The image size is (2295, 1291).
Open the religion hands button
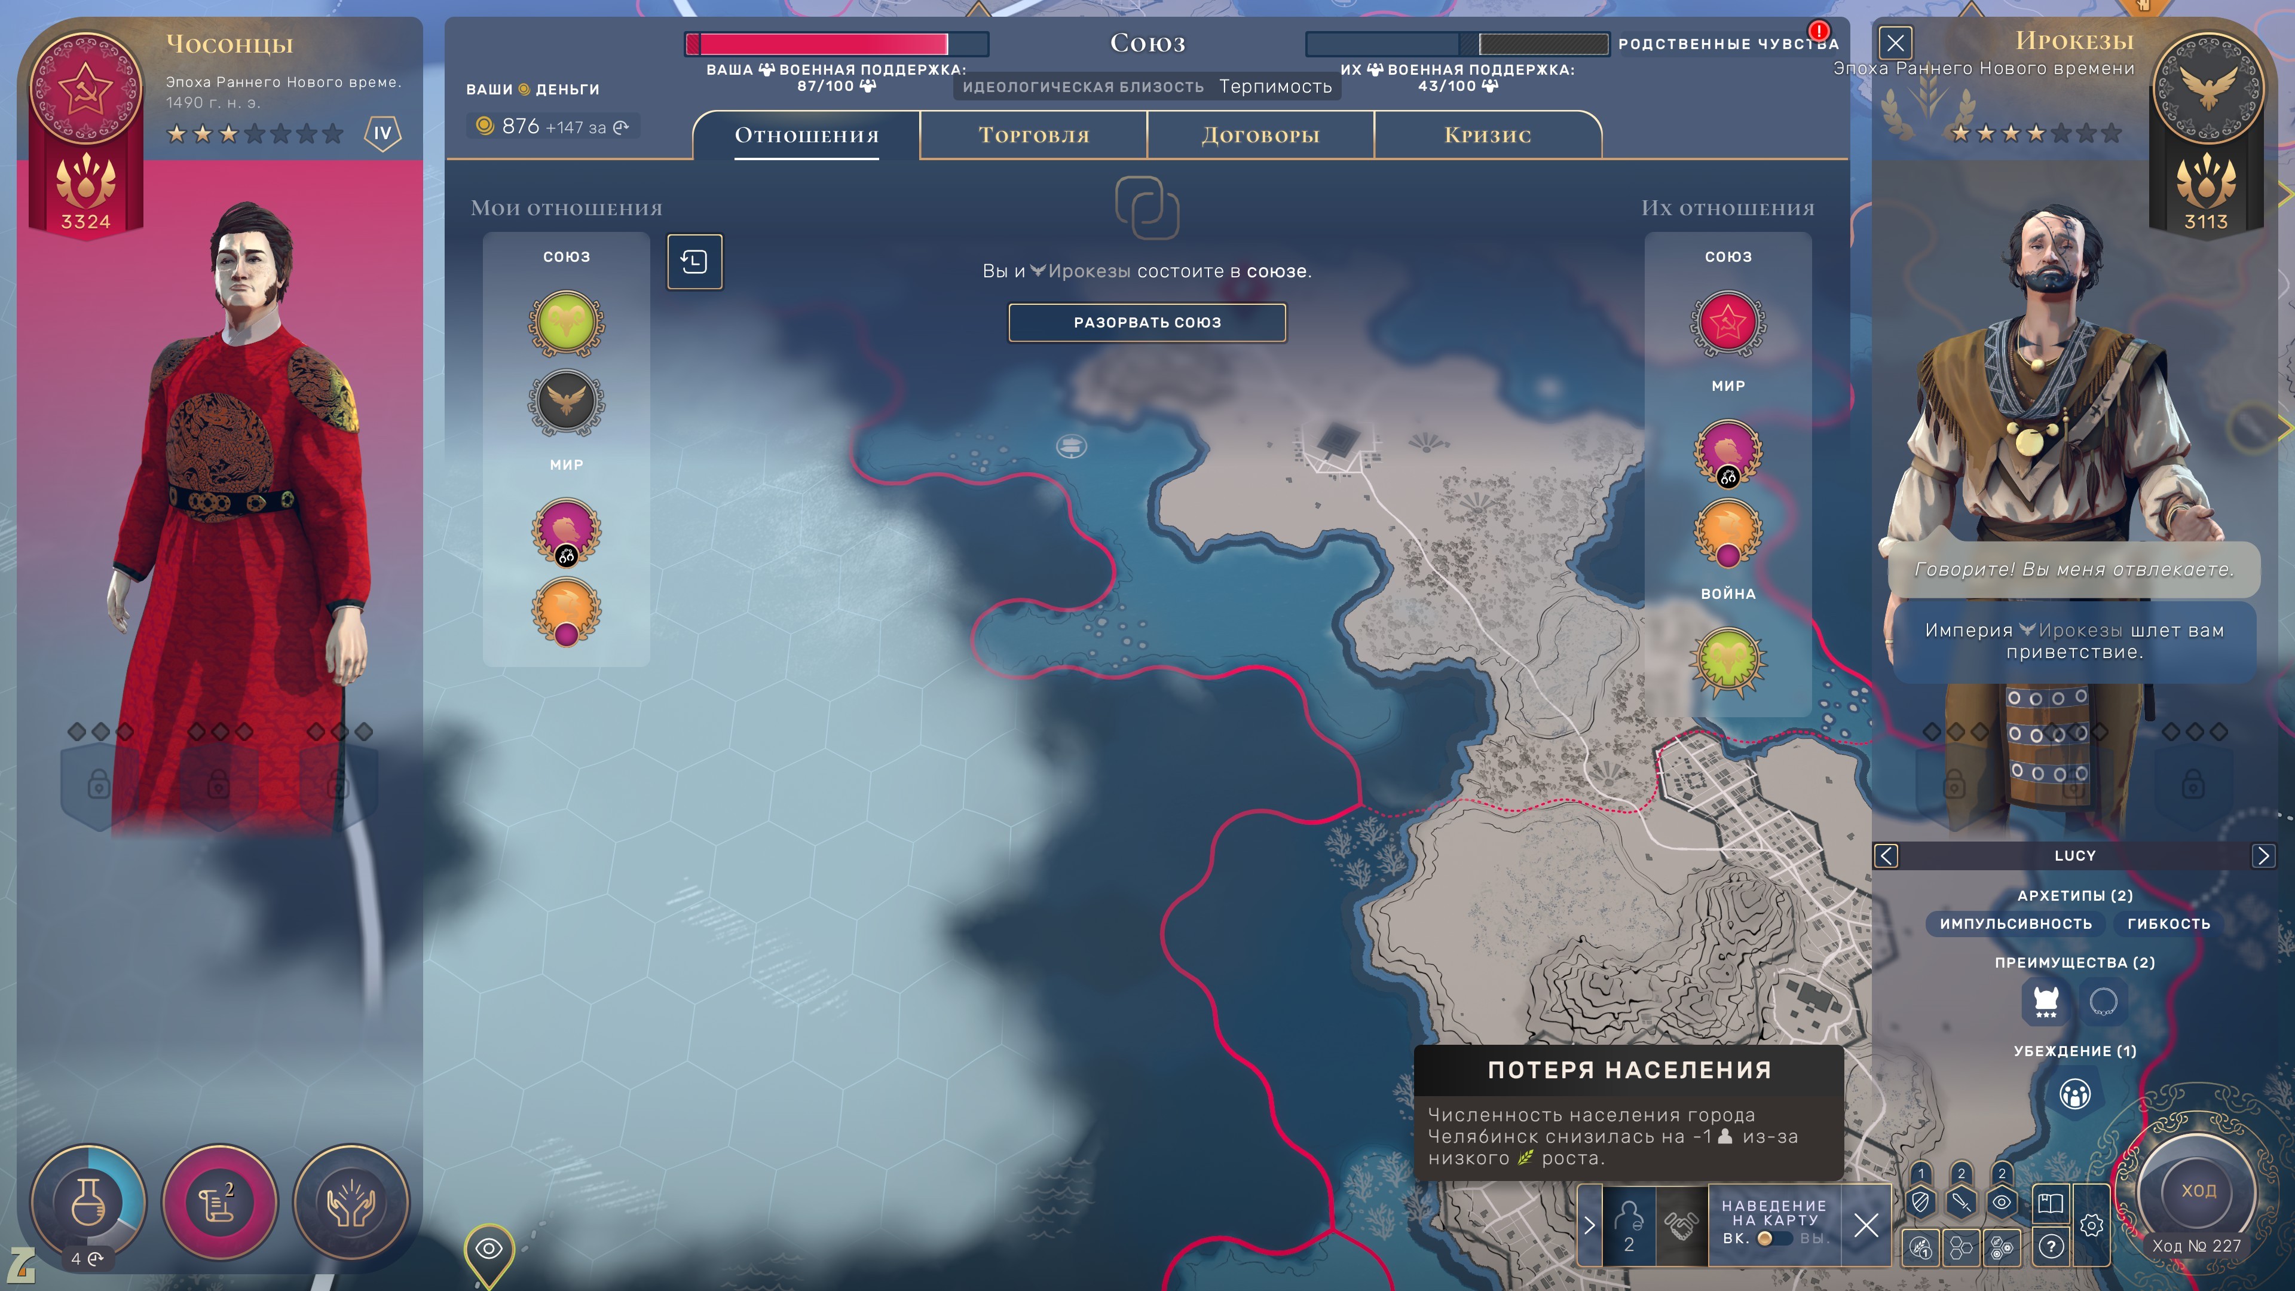pos(351,1202)
